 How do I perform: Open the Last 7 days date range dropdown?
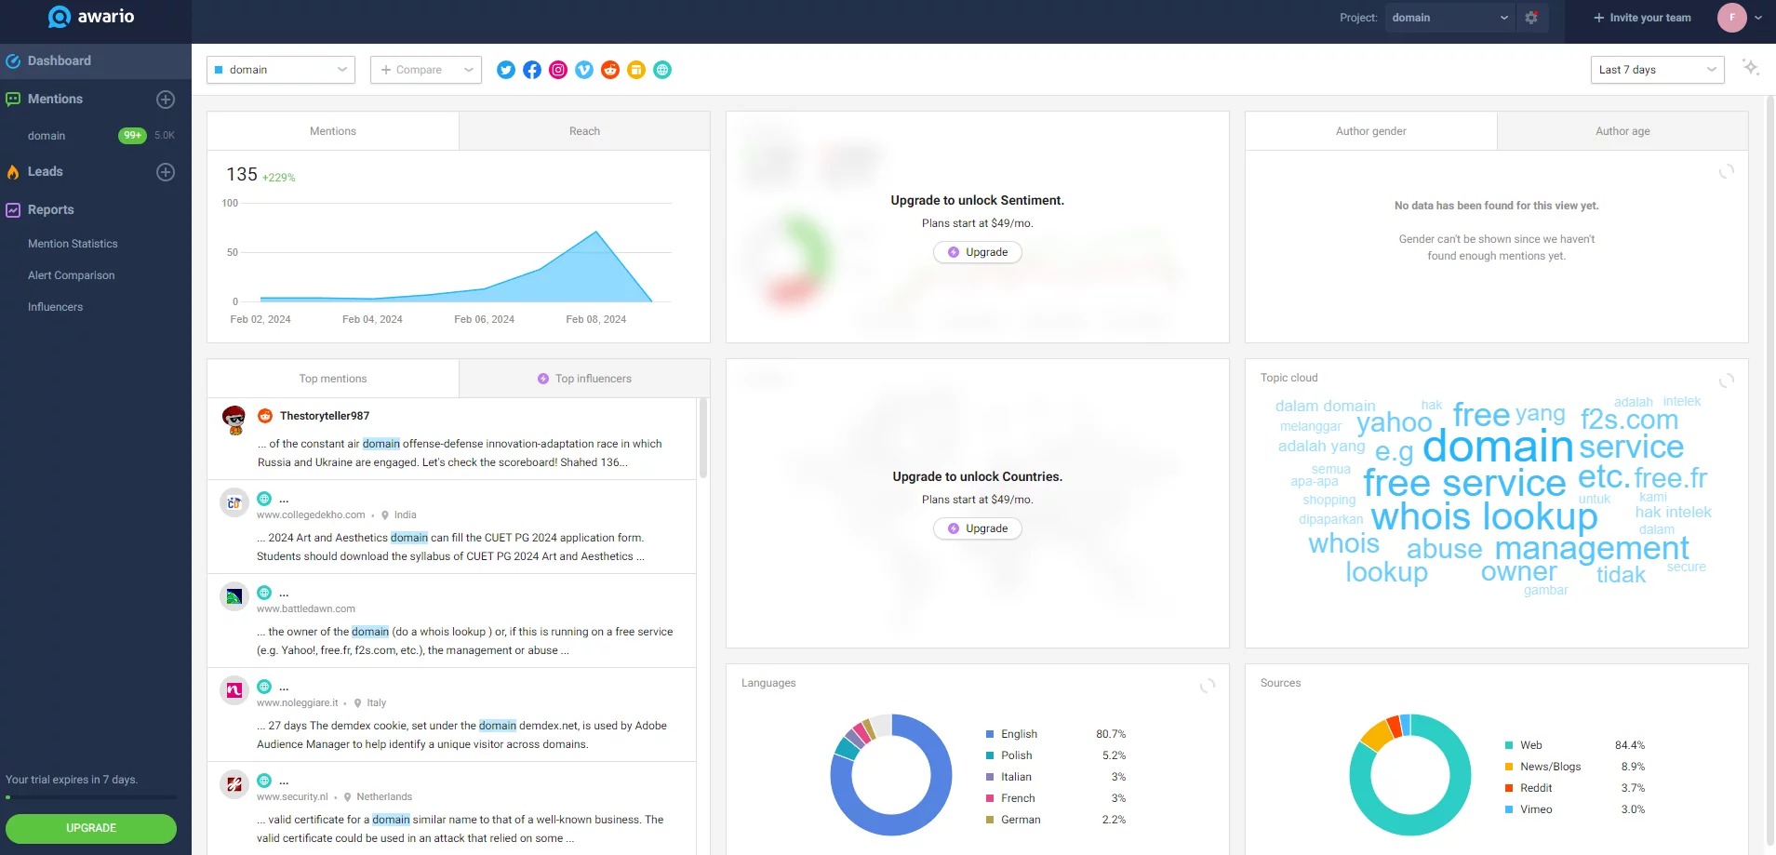[x=1657, y=70]
